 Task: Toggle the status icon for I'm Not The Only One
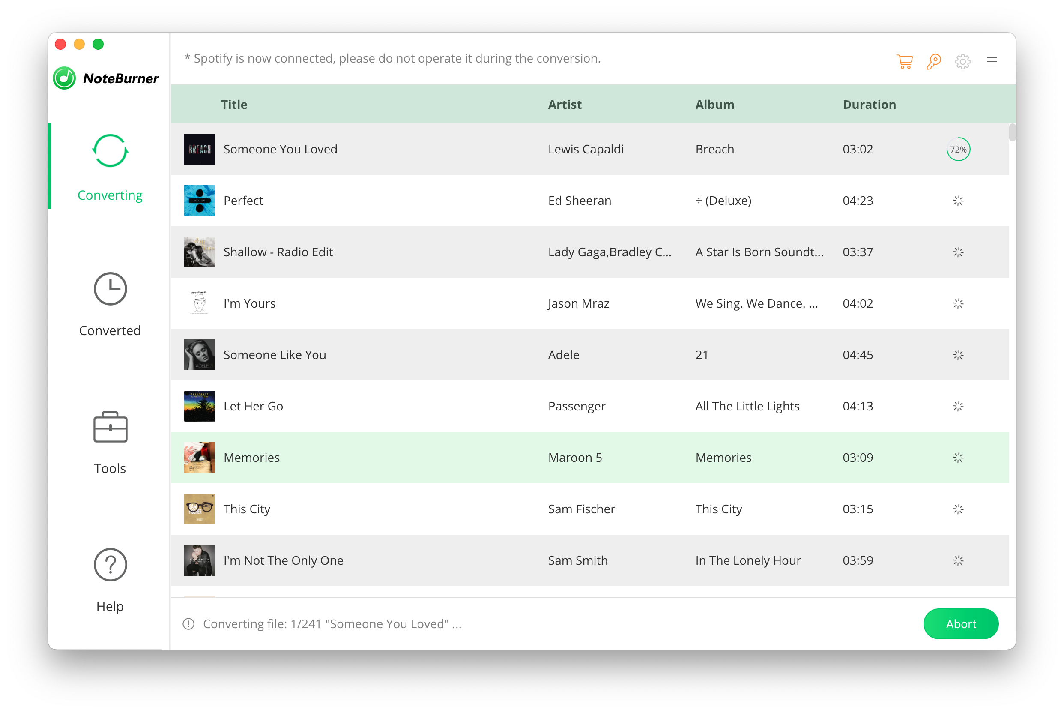(959, 560)
